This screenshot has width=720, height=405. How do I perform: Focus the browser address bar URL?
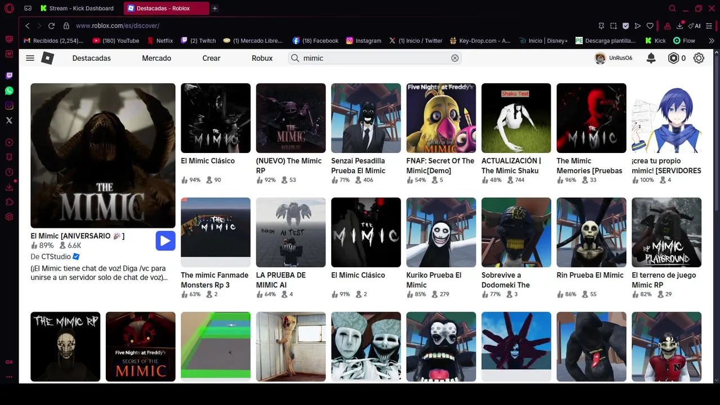(x=118, y=26)
